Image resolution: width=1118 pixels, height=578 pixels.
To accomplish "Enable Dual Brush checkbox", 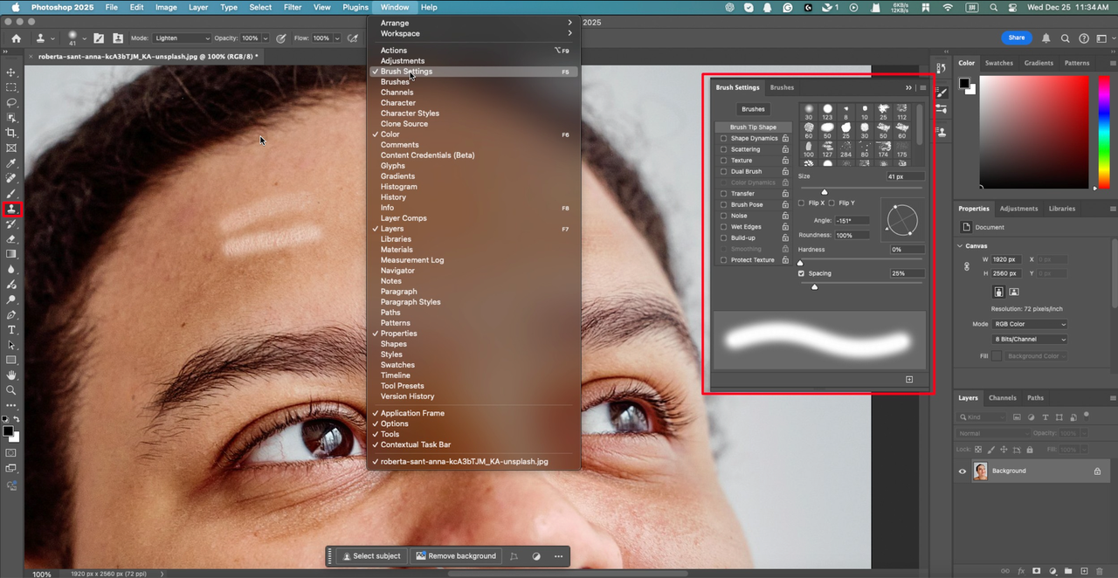I will coord(723,171).
